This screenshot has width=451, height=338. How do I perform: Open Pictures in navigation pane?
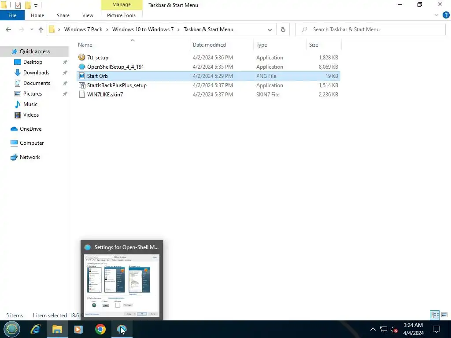[33, 94]
